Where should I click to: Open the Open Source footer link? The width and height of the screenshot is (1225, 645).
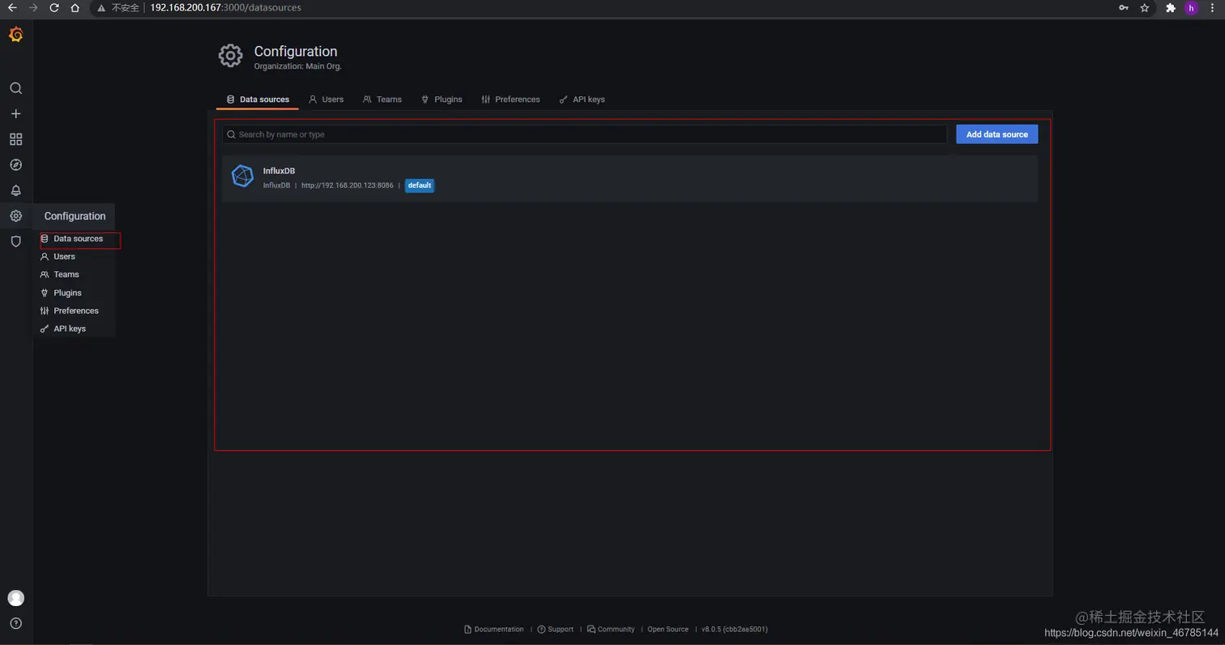[x=668, y=630]
